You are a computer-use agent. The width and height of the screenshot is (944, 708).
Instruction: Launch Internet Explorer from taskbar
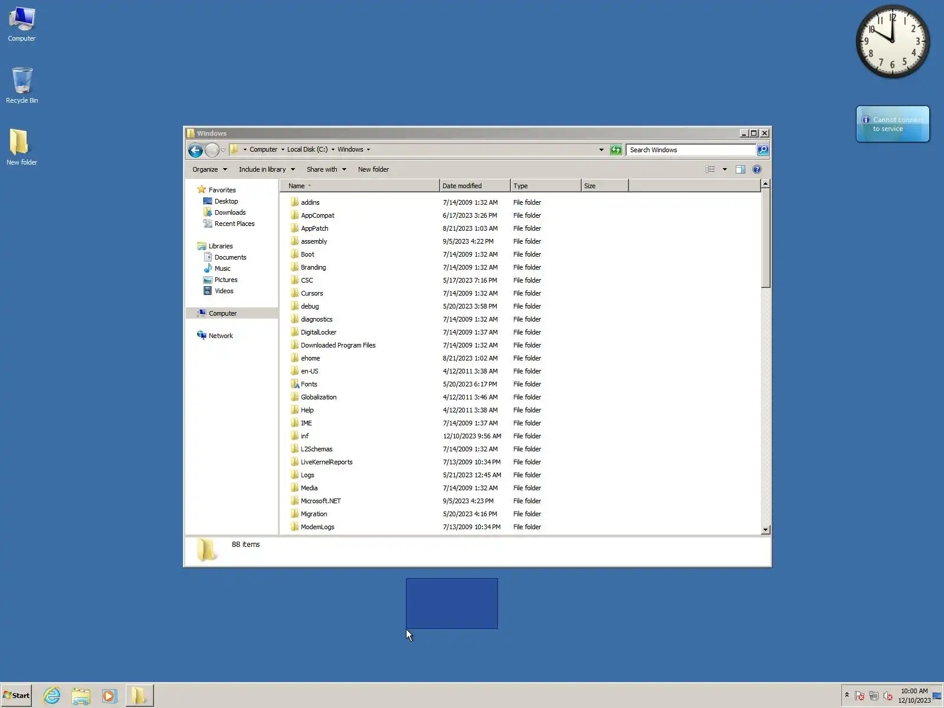coord(52,696)
